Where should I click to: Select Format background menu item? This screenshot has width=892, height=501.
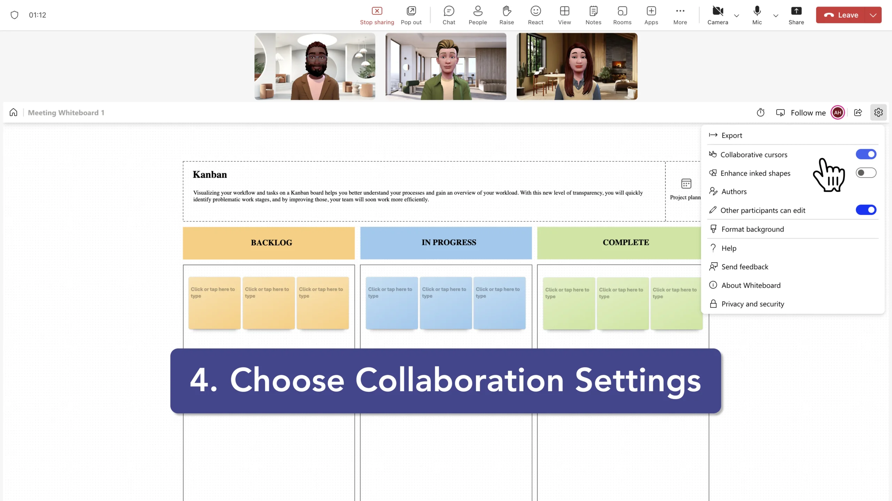coord(753,229)
